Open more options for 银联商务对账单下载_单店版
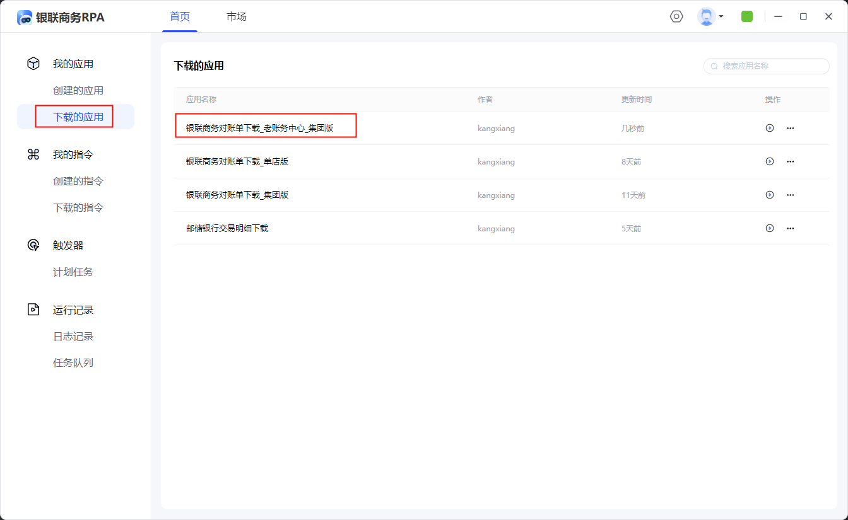Image resolution: width=848 pixels, height=520 pixels. (x=790, y=161)
